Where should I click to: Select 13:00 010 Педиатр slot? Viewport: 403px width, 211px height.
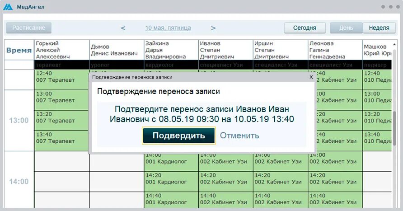377,100
